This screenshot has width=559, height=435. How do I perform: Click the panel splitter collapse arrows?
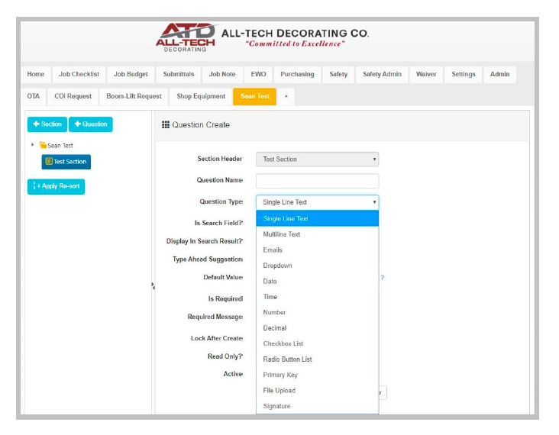[153, 285]
